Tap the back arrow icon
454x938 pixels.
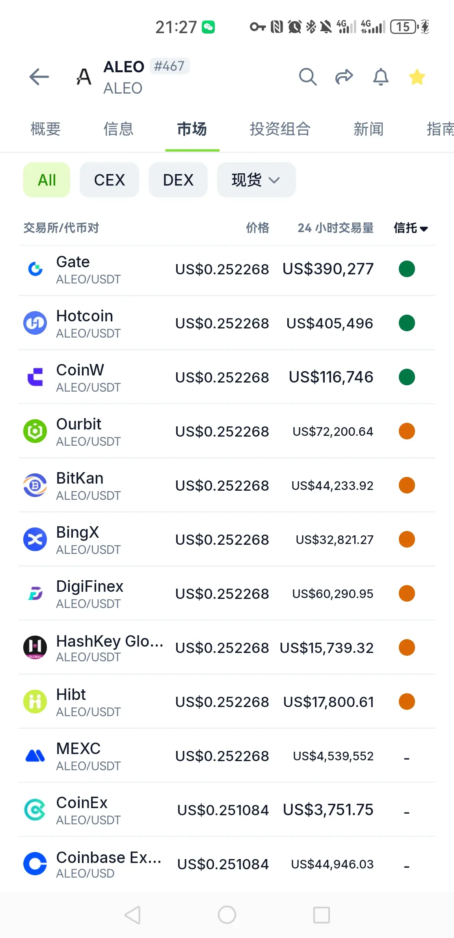39,77
